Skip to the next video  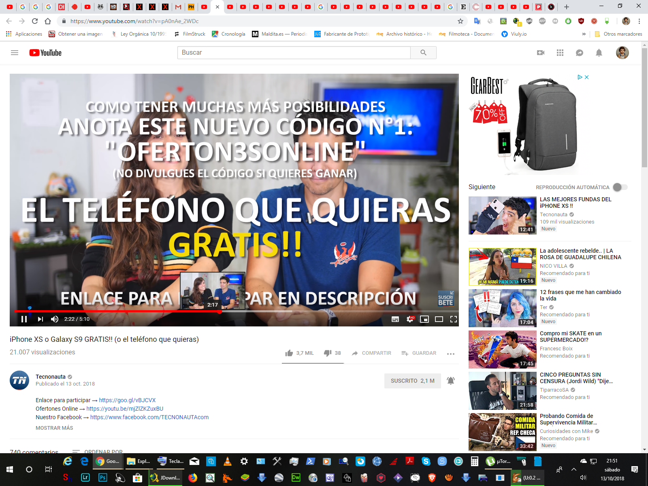40,319
